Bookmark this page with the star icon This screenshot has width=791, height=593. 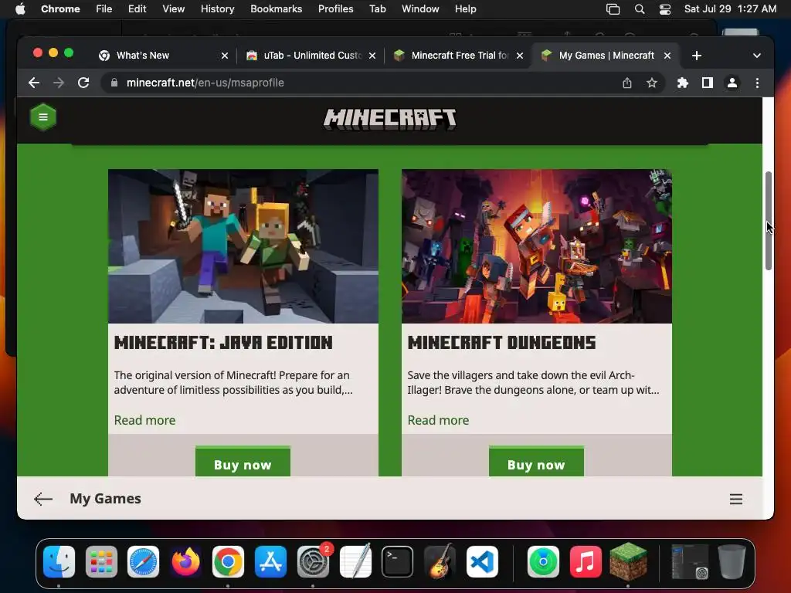(652, 83)
